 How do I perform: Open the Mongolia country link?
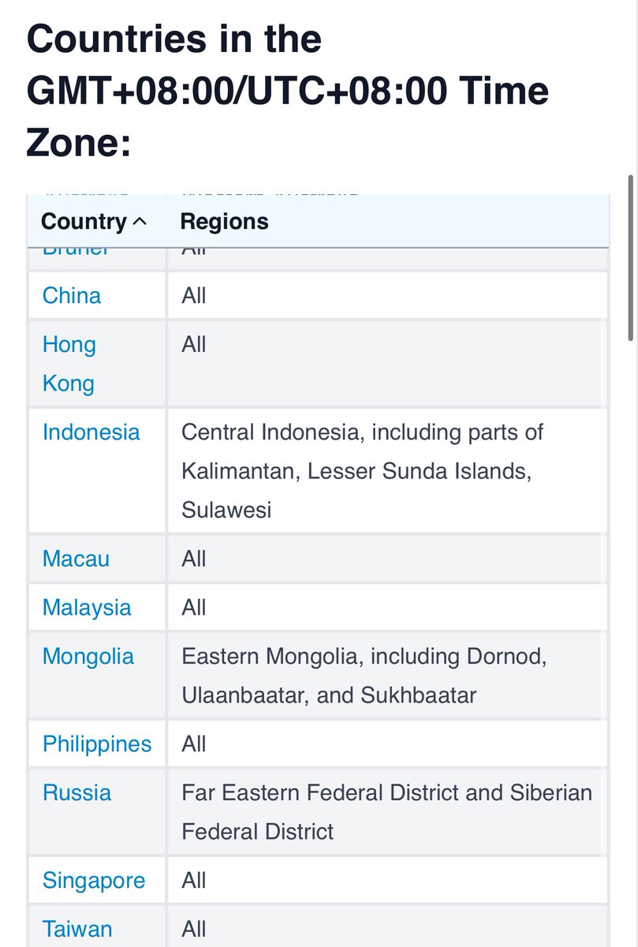click(x=88, y=657)
